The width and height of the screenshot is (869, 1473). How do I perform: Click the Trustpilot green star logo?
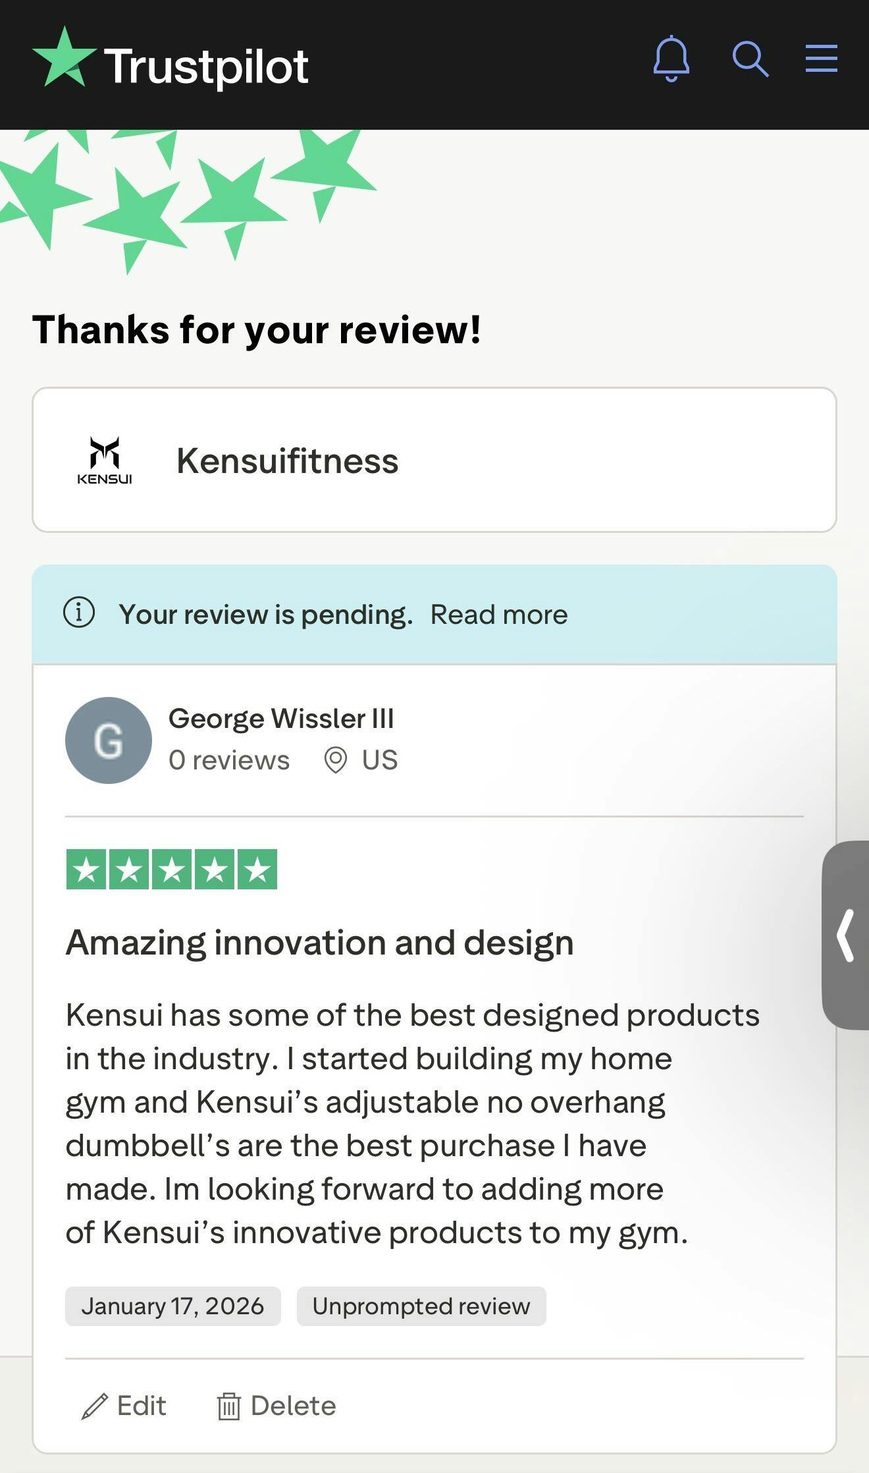pos(64,59)
